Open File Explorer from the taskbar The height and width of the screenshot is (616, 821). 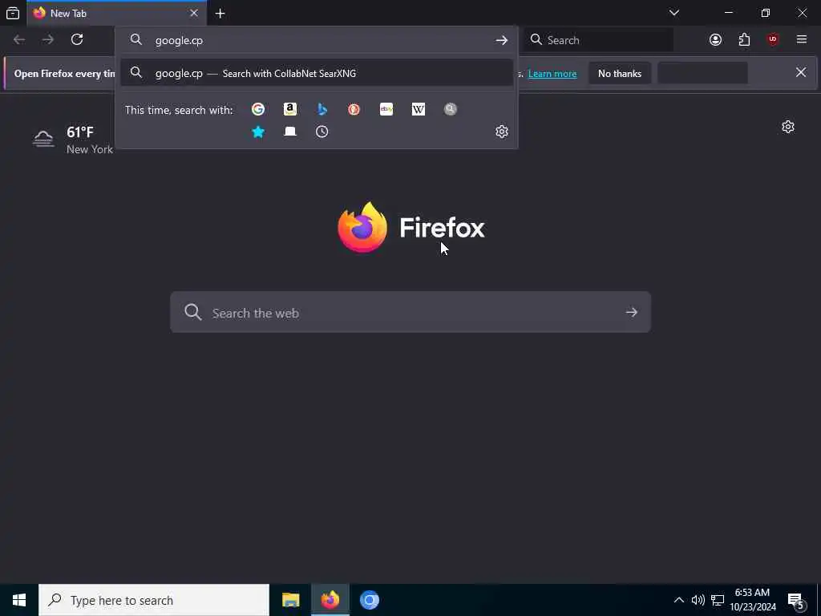pos(290,600)
